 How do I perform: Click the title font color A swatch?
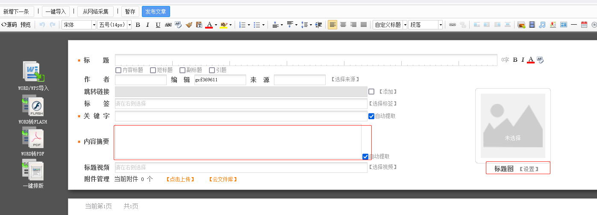[531, 60]
